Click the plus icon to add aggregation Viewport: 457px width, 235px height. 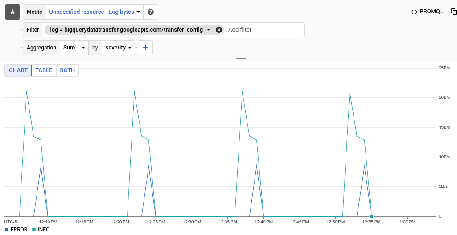(145, 48)
